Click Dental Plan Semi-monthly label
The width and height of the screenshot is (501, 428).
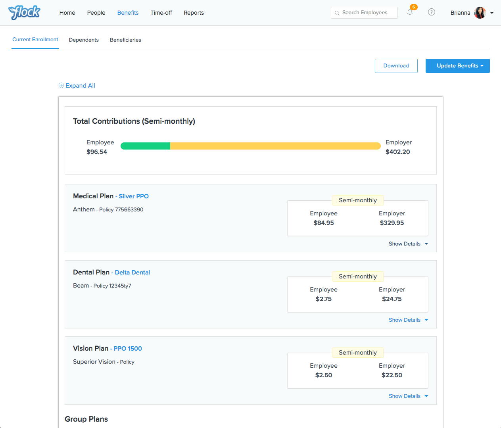tap(358, 276)
